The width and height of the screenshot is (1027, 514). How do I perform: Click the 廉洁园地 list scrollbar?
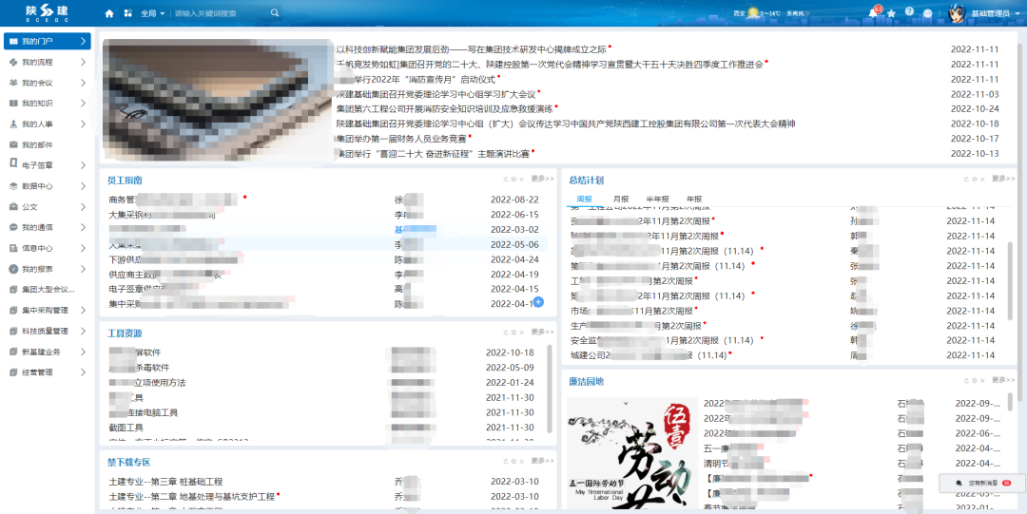click(x=1009, y=401)
